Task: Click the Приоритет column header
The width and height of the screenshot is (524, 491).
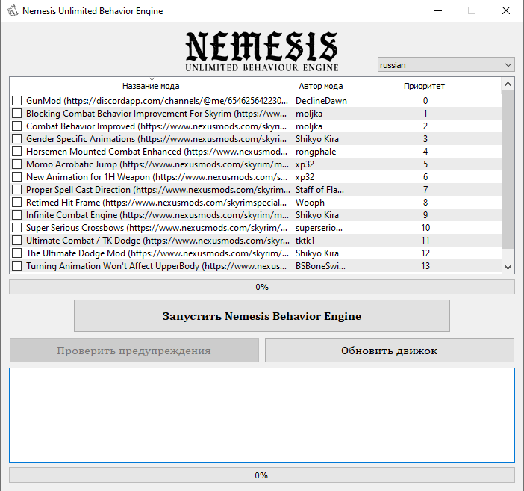Action: 424,86
